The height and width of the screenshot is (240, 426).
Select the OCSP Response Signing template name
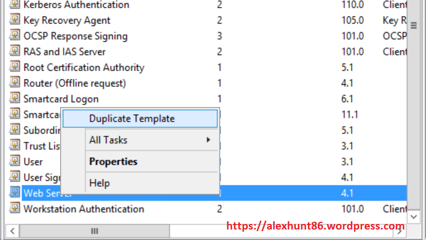pyautogui.click(x=76, y=36)
